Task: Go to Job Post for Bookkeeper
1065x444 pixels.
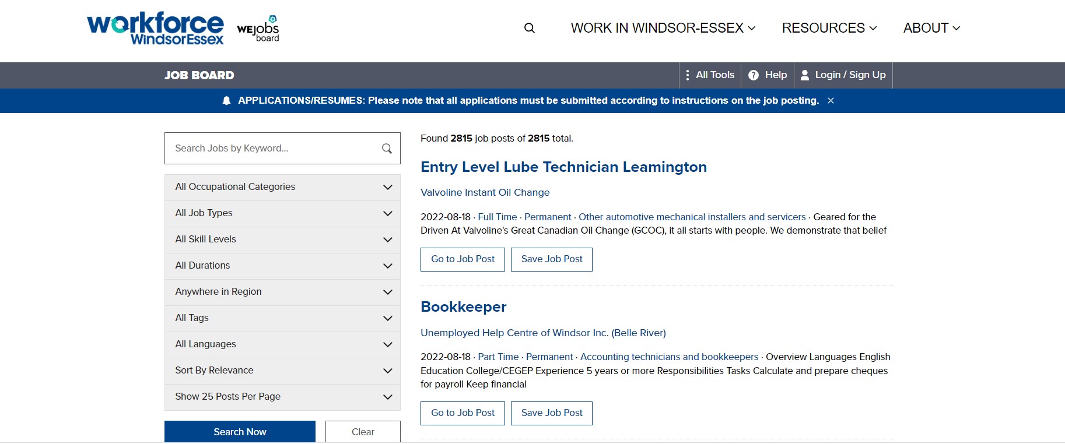Action: (x=463, y=413)
